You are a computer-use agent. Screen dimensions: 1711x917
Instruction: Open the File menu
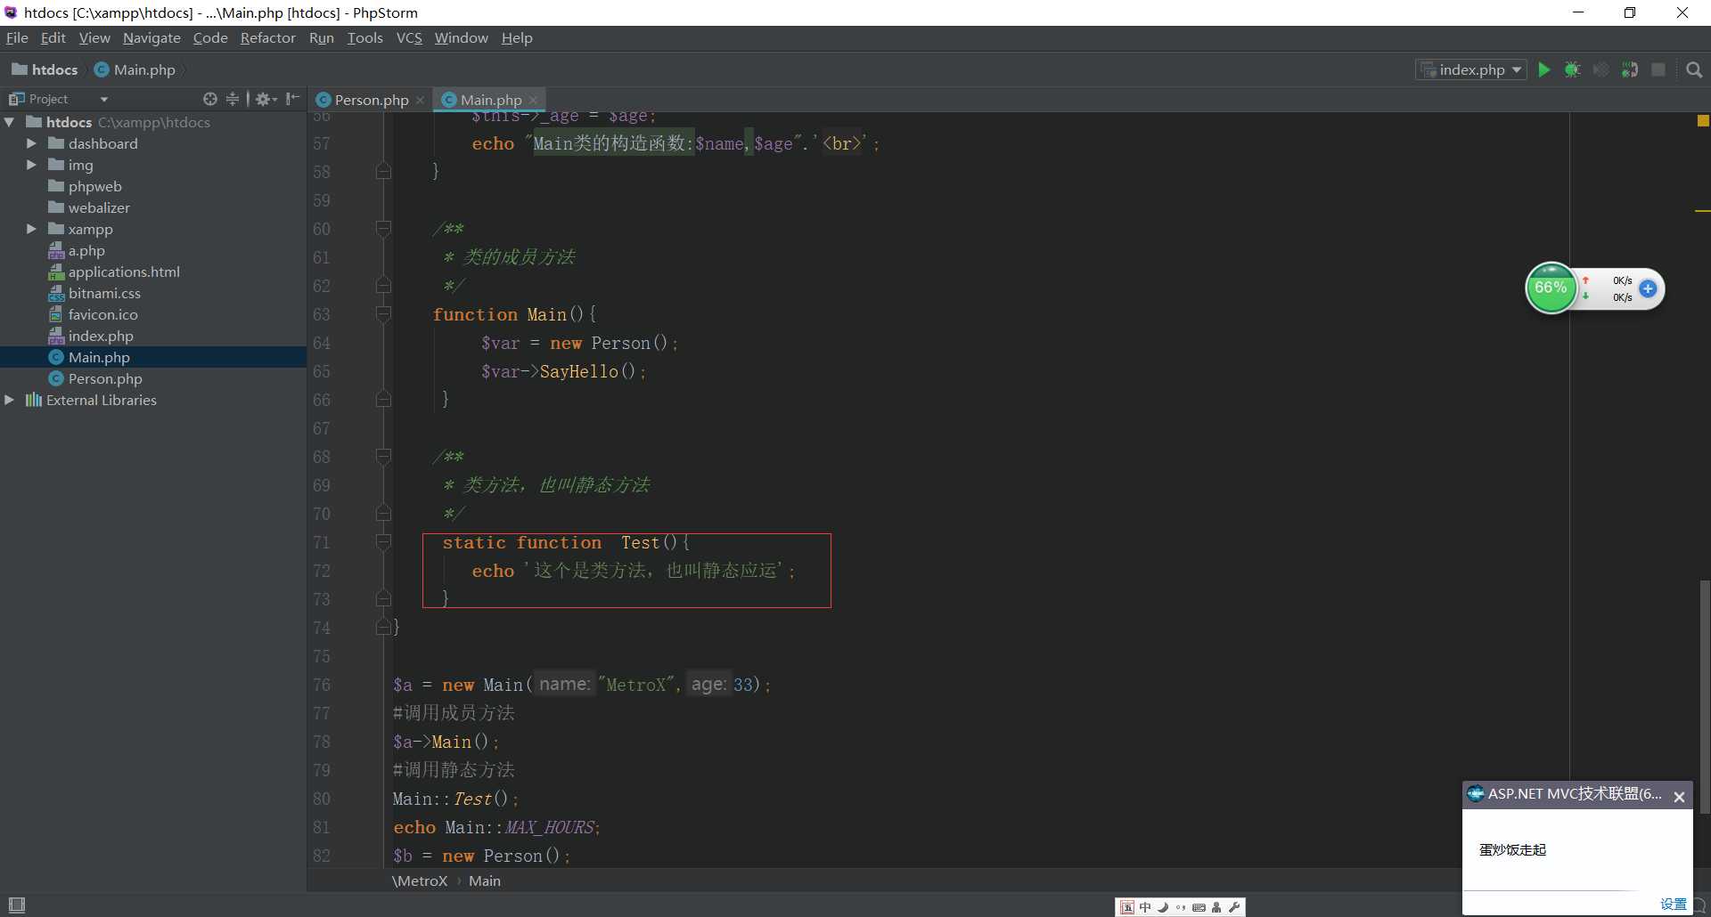17,37
